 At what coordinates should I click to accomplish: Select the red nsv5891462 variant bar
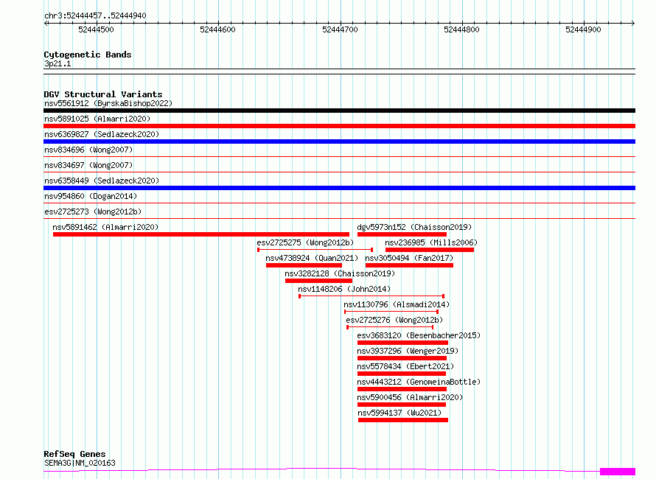point(200,234)
